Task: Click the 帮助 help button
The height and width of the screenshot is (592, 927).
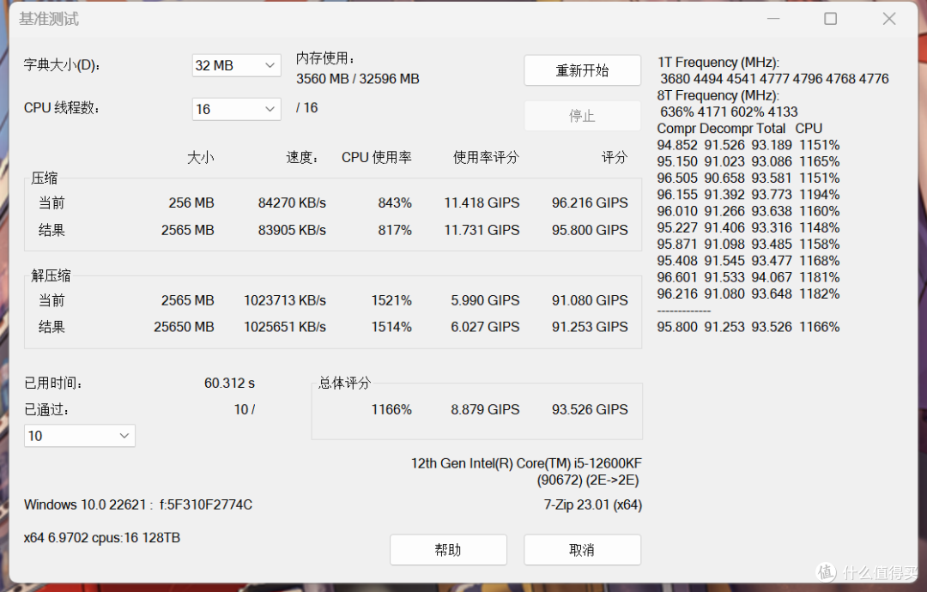Action: click(x=448, y=550)
